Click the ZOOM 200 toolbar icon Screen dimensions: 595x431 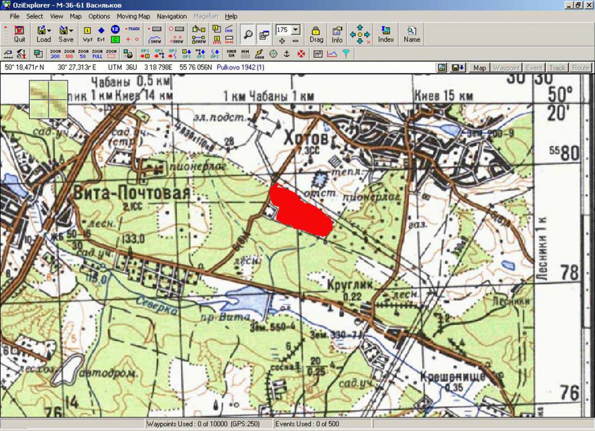(x=55, y=53)
